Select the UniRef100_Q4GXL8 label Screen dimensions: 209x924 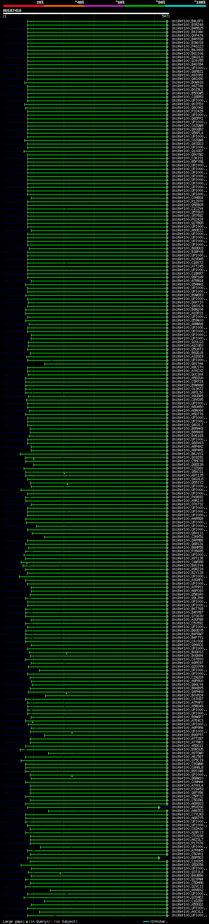(x=187, y=57)
